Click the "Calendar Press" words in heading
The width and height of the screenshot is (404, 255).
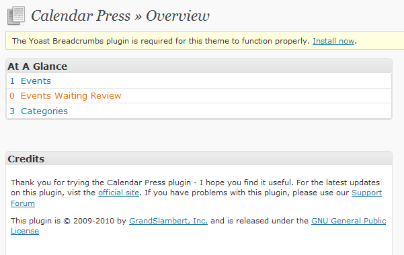[x=81, y=16]
